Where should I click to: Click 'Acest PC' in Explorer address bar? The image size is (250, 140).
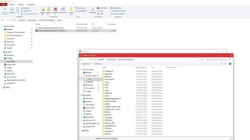coord(22,20)
